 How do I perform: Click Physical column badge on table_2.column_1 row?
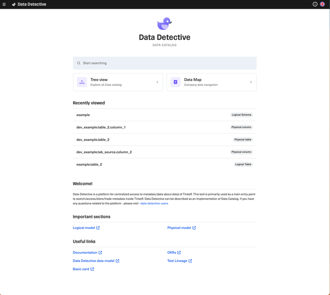tap(241, 127)
